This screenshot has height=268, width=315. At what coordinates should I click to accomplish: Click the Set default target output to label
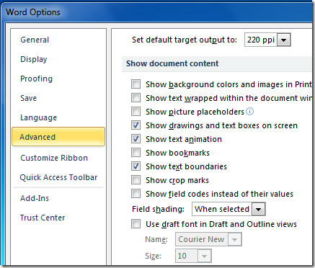click(x=185, y=40)
